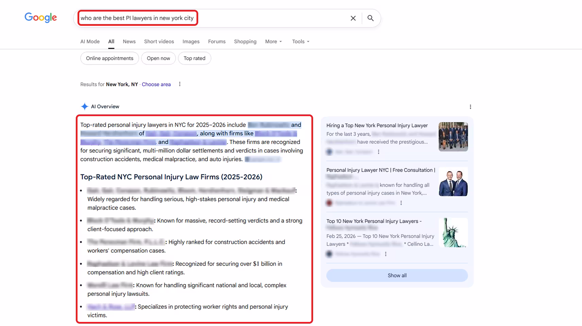Open the Forums tab
582x326 pixels.
tap(217, 41)
